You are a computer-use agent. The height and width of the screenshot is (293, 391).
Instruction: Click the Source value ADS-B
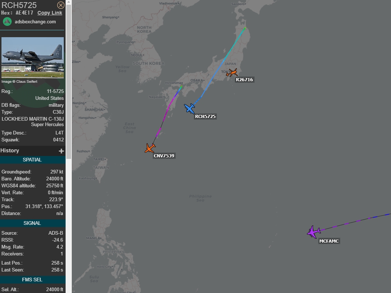pos(56,233)
